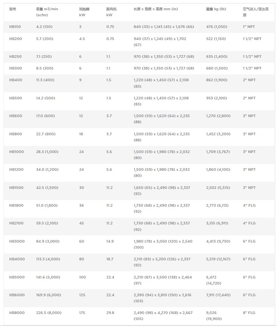Click the 空气进入/送出连接 column header

[x=255, y=12]
